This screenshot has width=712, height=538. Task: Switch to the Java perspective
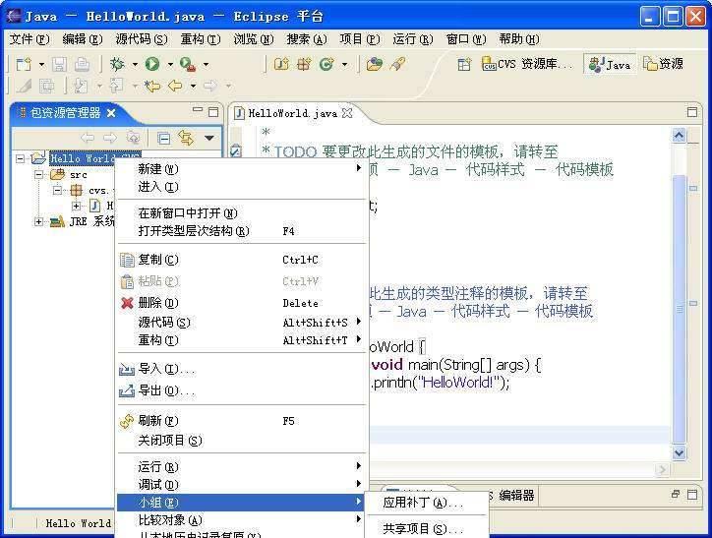click(610, 64)
